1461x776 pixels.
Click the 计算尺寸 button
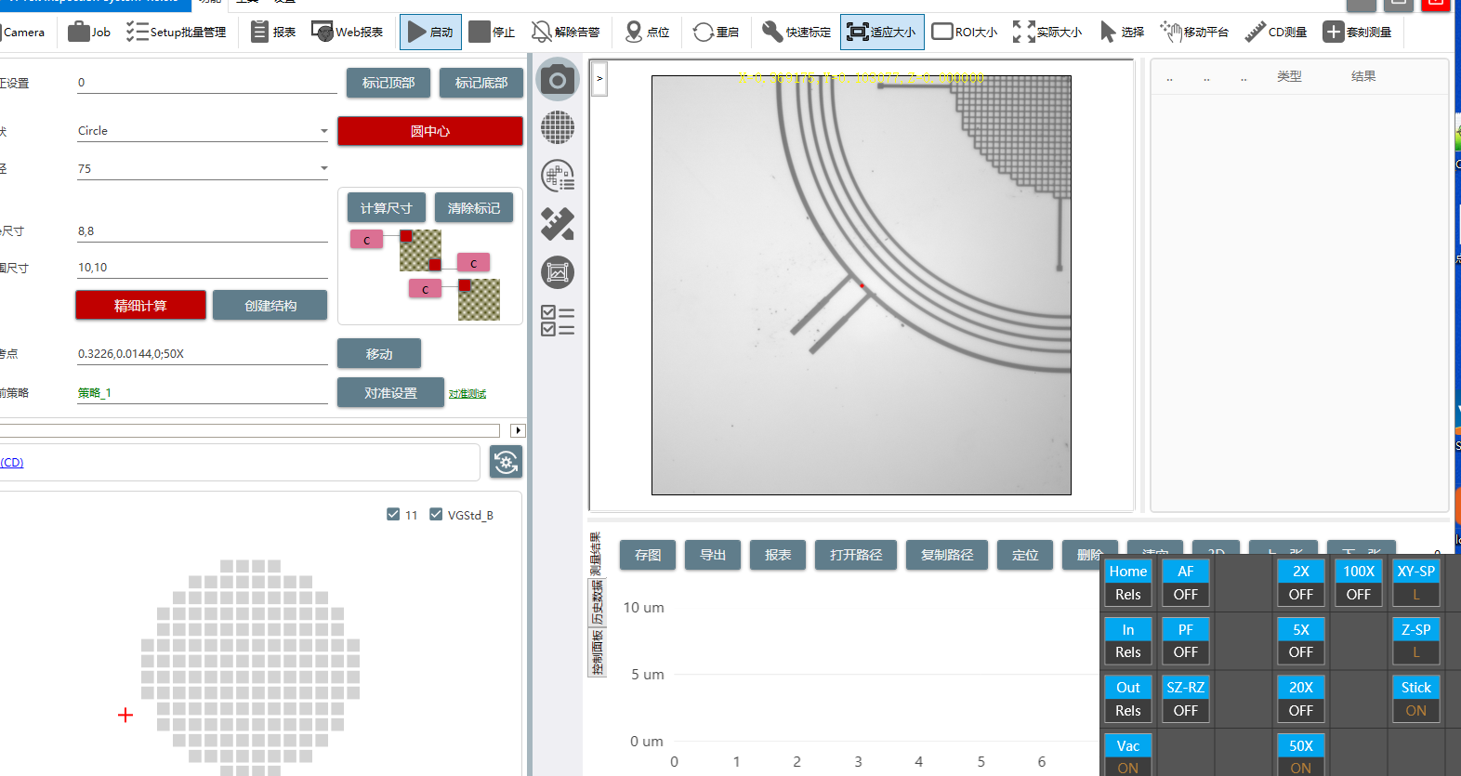coord(387,207)
